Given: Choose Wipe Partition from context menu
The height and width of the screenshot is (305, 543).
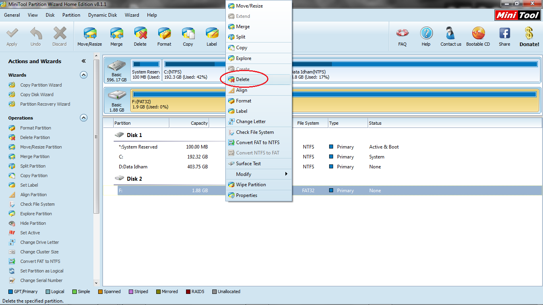Looking at the screenshot, I should coord(259,185).
